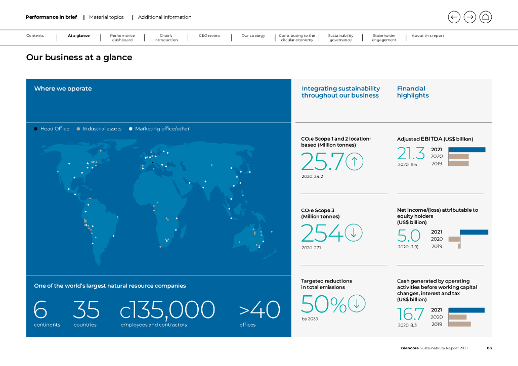Navigate to Our strategy
This screenshot has height=366, width=518.
coord(253,36)
